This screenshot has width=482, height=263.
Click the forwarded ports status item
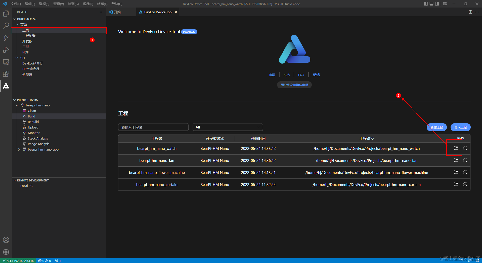[58, 261]
